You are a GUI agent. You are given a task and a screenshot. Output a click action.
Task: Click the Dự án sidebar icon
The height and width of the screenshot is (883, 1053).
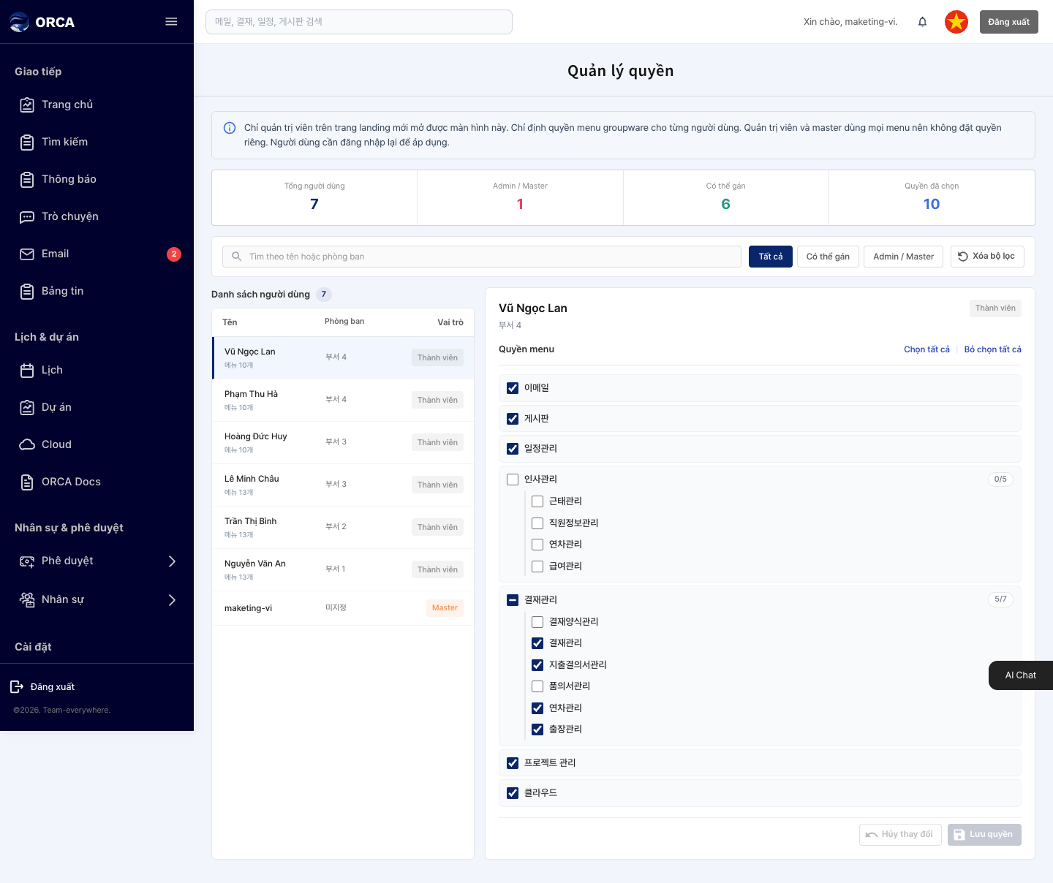(27, 407)
